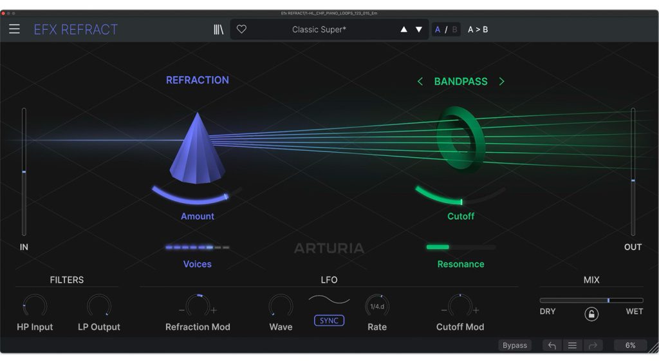Viewport: 659px width, 364px height.
Task: Click the Rate knob showing 1/4.d
Action: (377, 306)
